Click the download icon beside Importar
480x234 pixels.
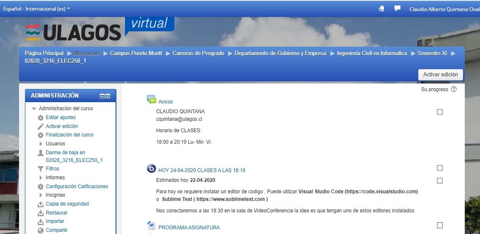pyautogui.click(x=40, y=222)
